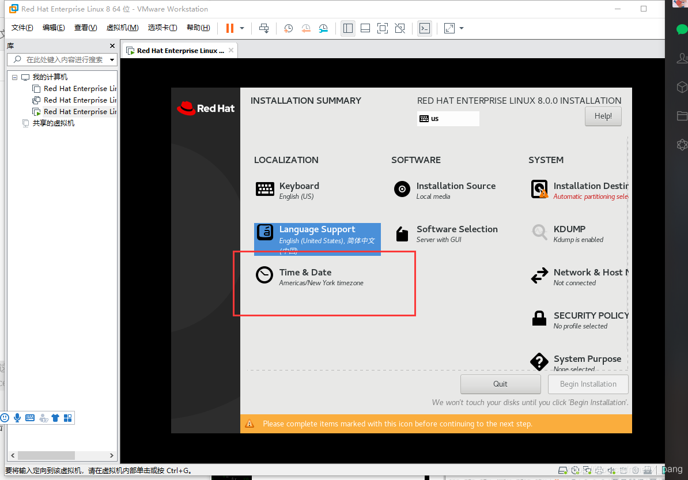Open the Time & Date setting

[x=309, y=277]
